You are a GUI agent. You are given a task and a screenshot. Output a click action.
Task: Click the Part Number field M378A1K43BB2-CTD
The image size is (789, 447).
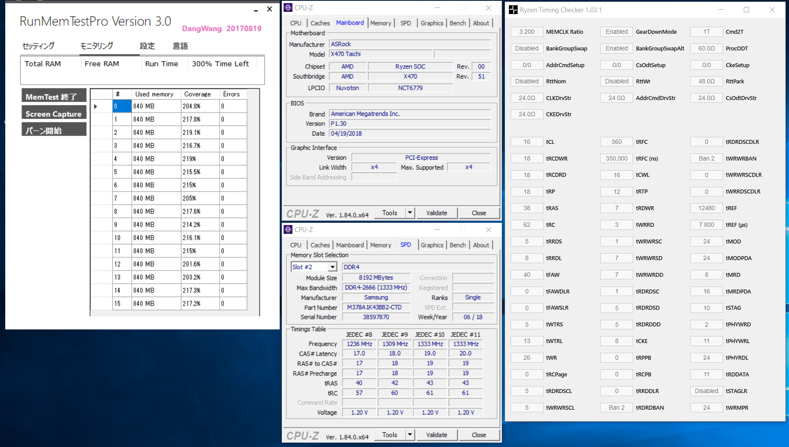(x=376, y=307)
